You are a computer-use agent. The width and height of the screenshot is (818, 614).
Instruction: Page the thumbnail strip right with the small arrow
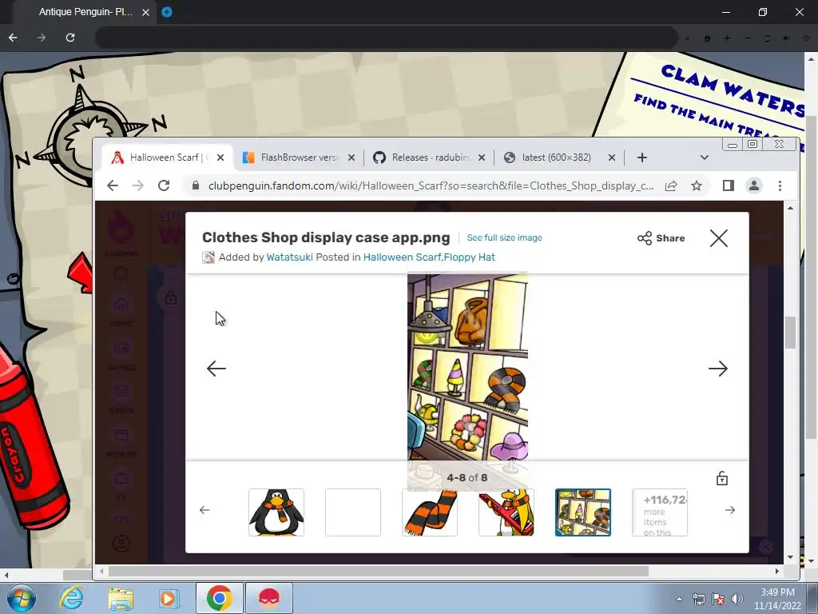730,510
